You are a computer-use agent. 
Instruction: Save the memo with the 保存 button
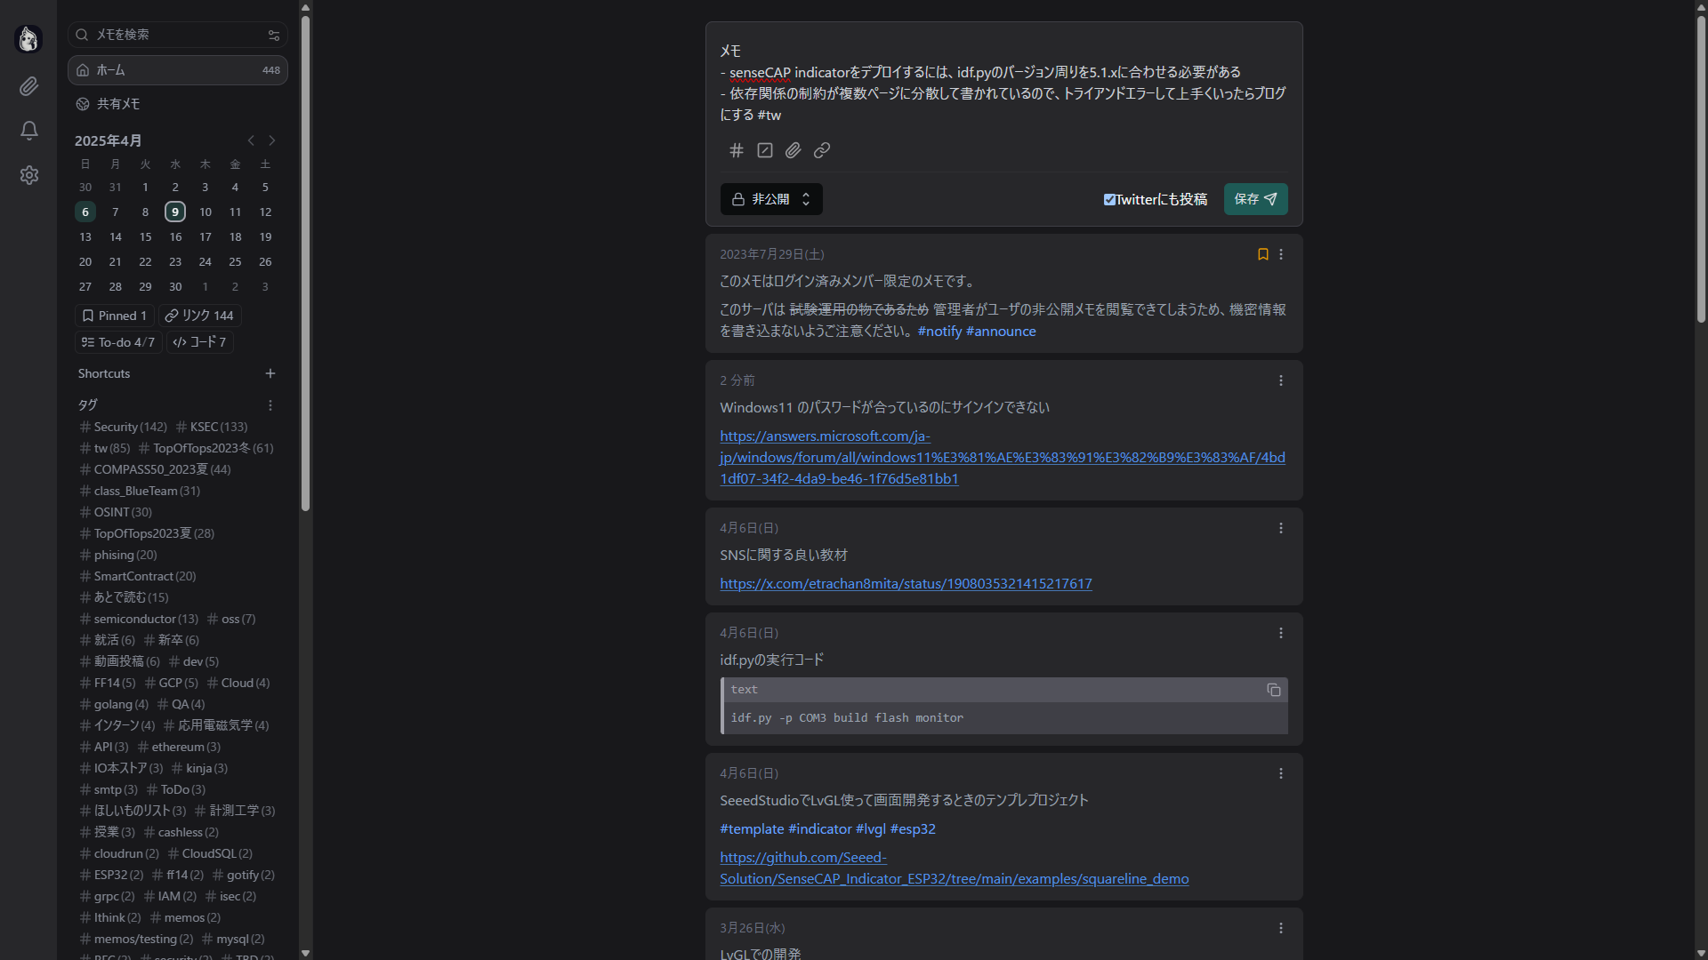click(x=1255, y=199)
